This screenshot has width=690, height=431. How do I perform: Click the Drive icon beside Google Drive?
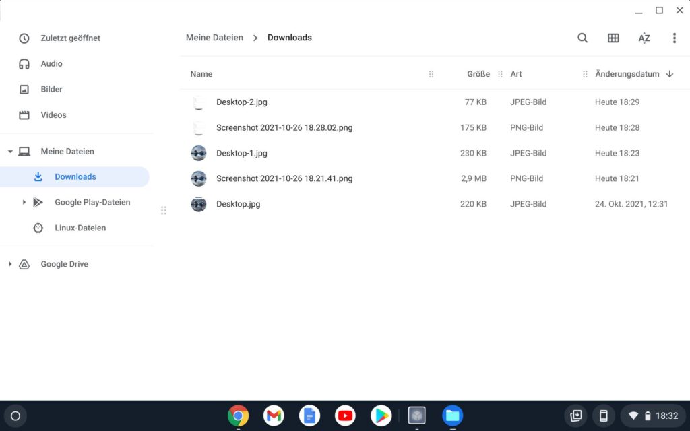[x=24, y=264]
